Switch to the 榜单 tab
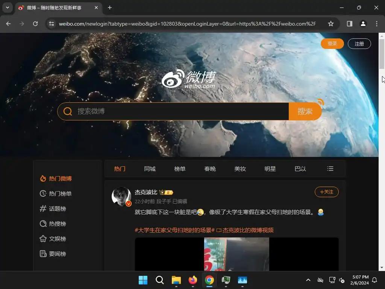Screen dimensions: 385x289 click(180, 169)
